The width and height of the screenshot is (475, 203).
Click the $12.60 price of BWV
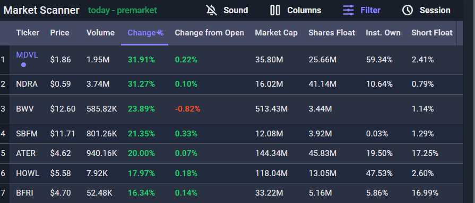[x=63, y=108]
